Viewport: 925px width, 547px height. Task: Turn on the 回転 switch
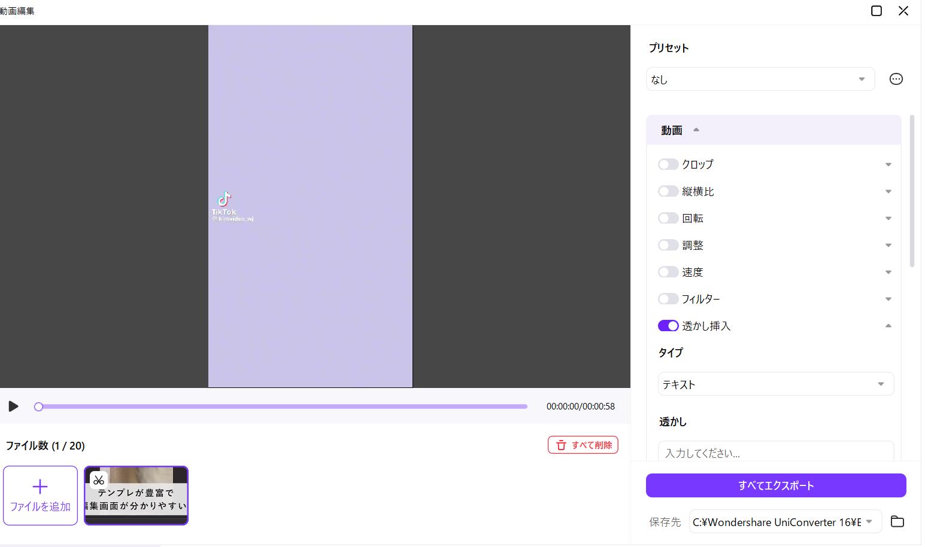(668, 218)
